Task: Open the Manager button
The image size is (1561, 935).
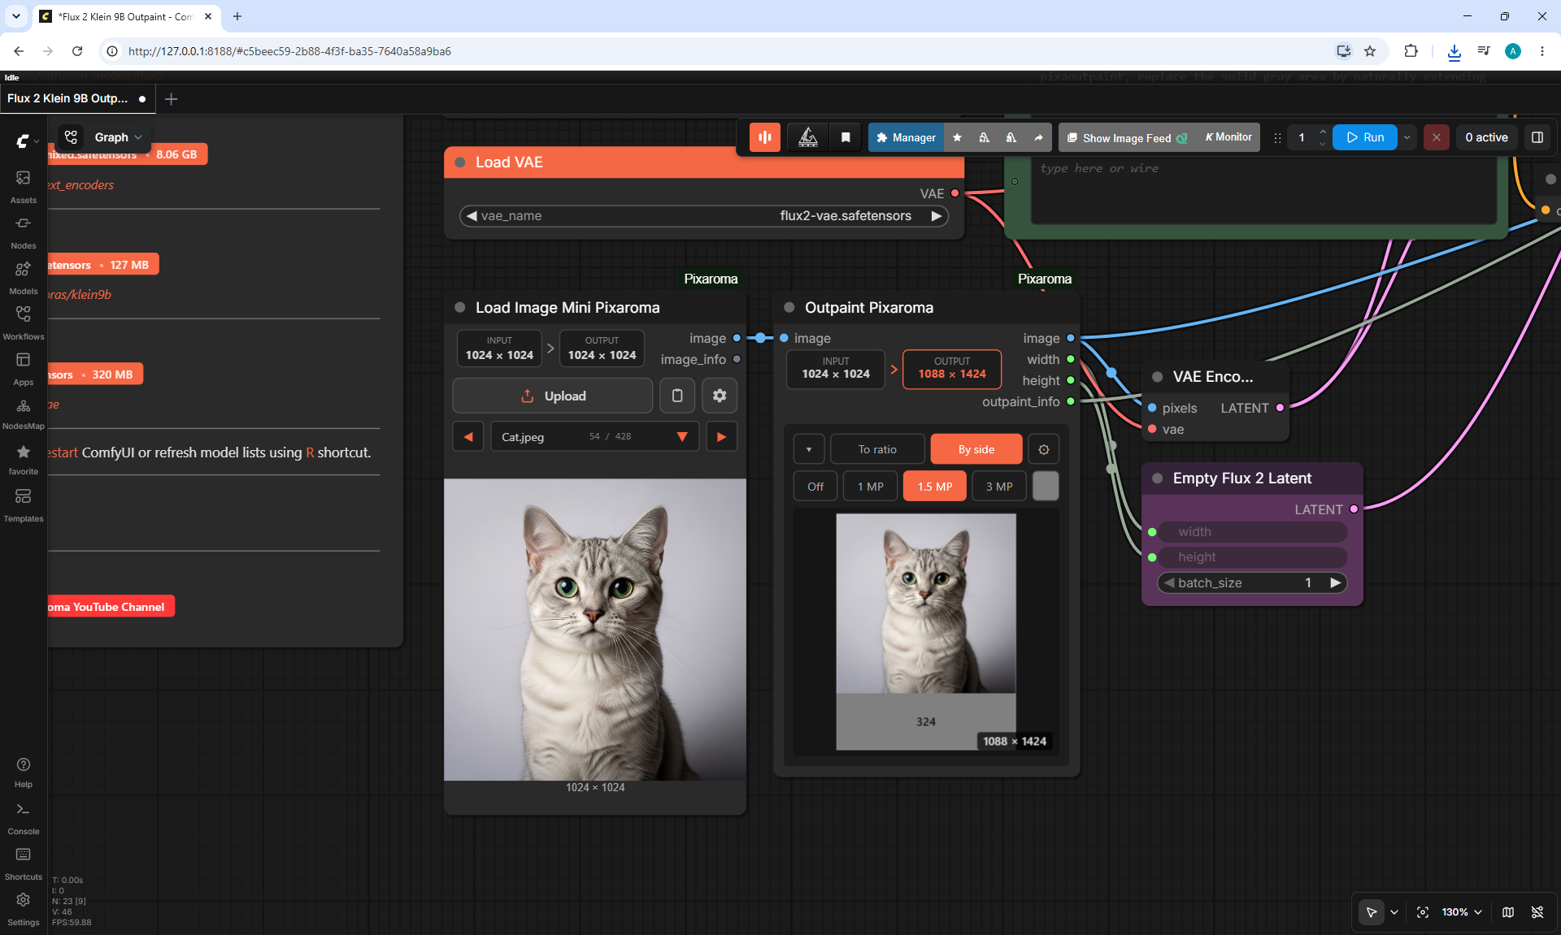Action: tap(907, 137)
